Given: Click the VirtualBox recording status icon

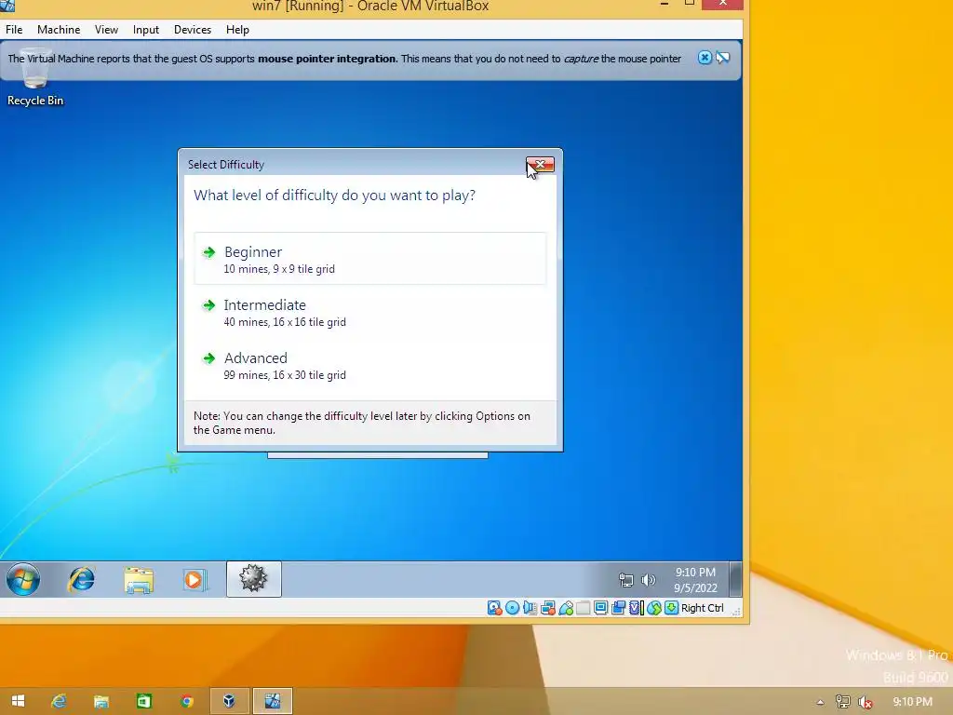Looking at the screenshot, I should click(618, 608).
